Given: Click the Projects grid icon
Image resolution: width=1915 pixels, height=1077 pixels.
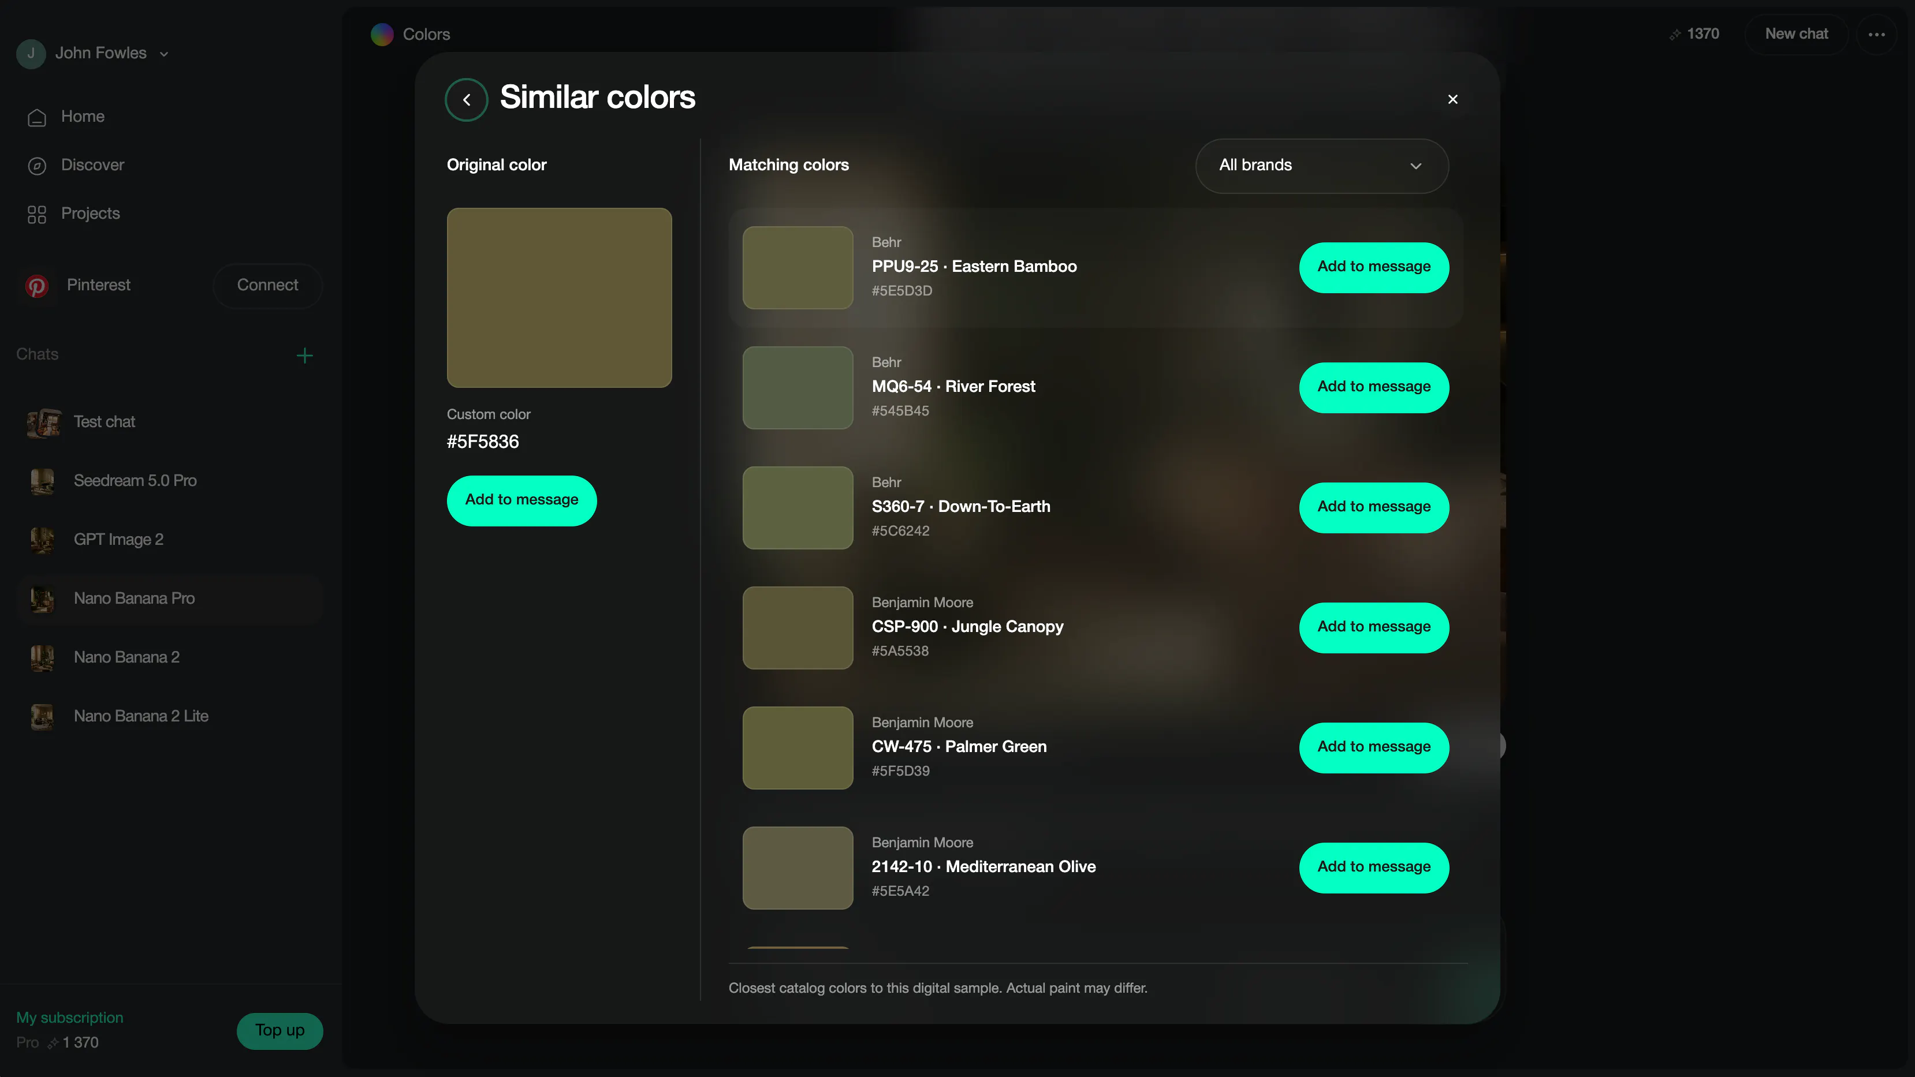Looking at the screenshot, I should point(36,215).
